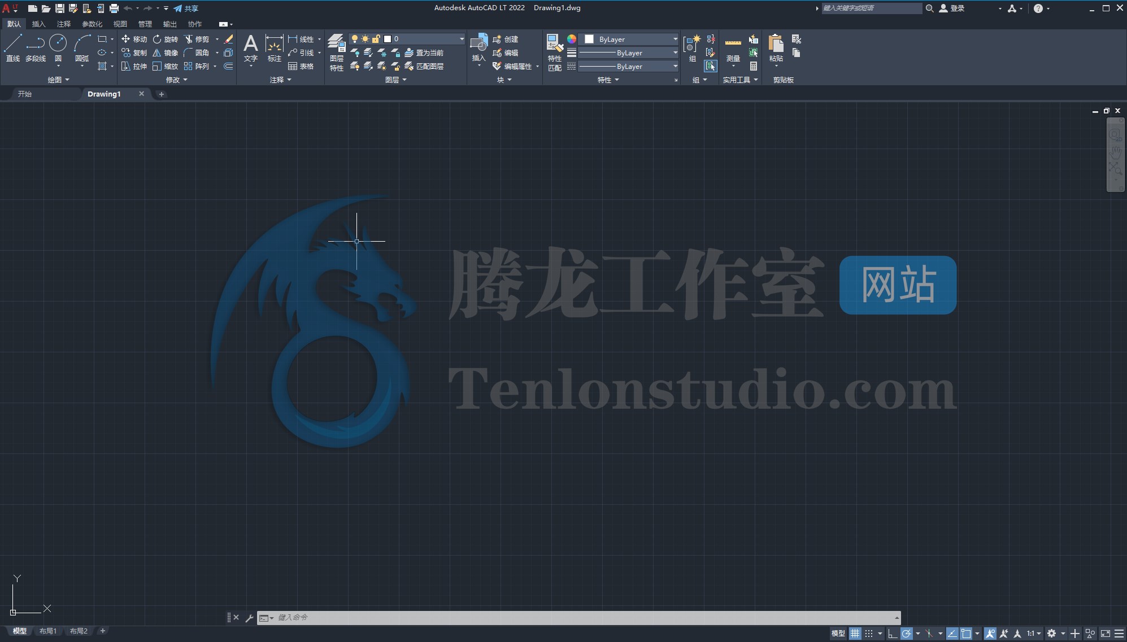This screenshot has width=1127, height=642.
Task: Expand the Block (块) panel
Action: pos(504,80)
